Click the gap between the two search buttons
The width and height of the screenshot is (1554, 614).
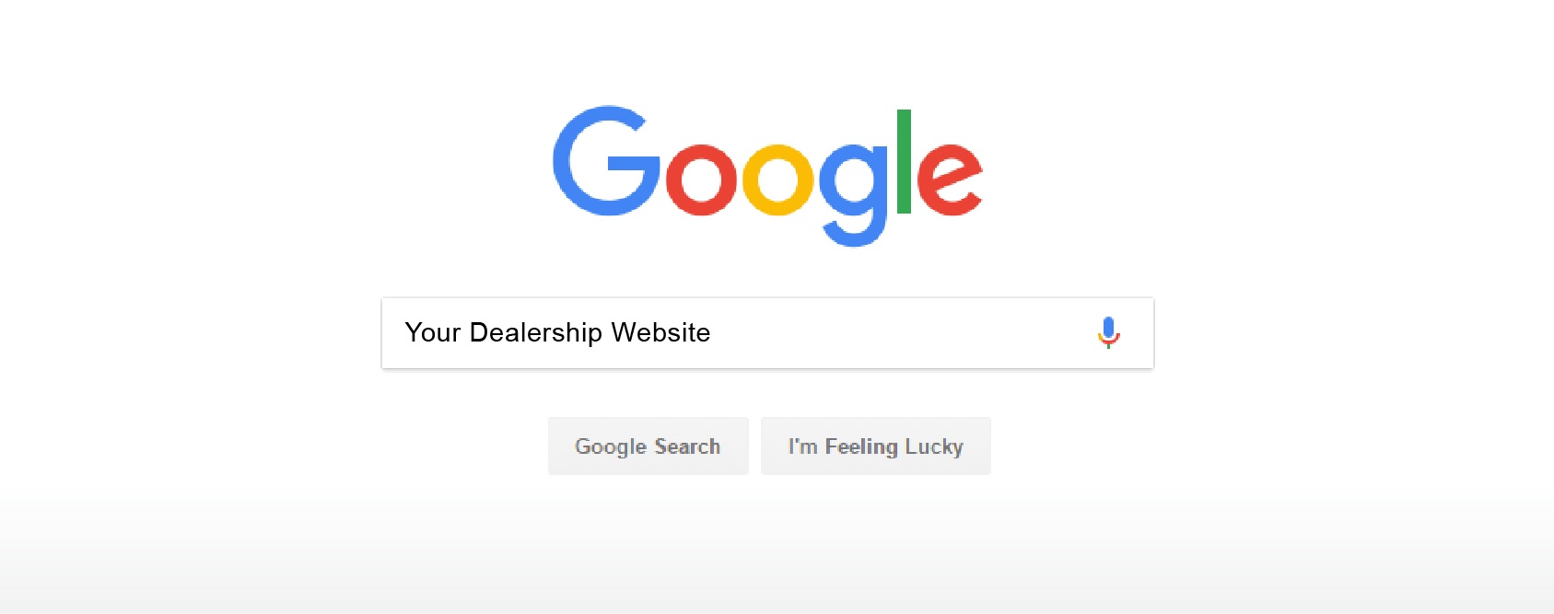coord(755,446)
